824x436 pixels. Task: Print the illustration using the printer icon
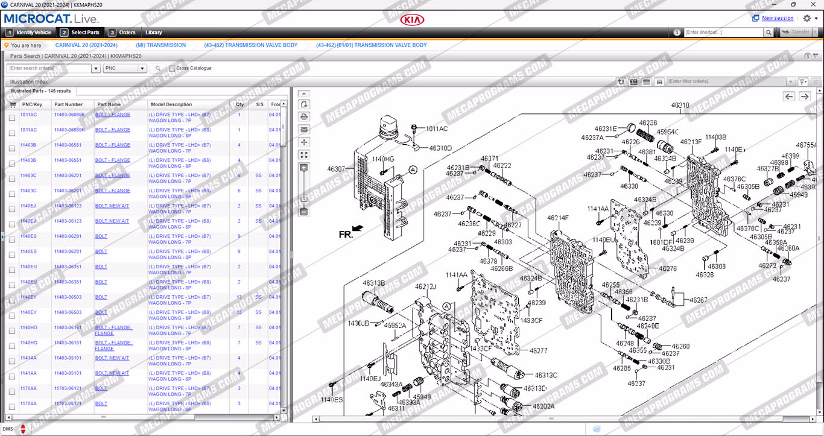(x=304, y=116)
